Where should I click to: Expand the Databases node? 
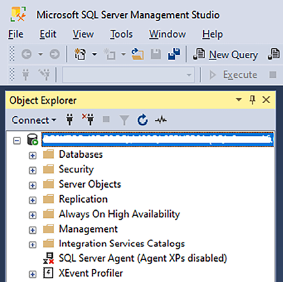(32, 155)
